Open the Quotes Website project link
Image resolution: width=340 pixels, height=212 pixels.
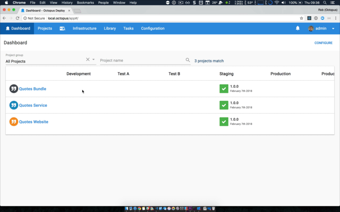[x=34, y=122]
